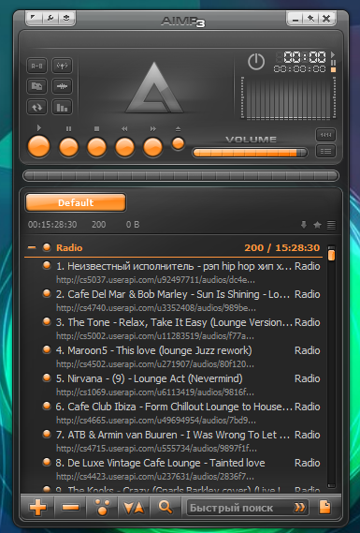Image resolution: width=360 pixels, height=533 pixels.
Task: Click the power timer icon
Action: (x=256, y=62)
